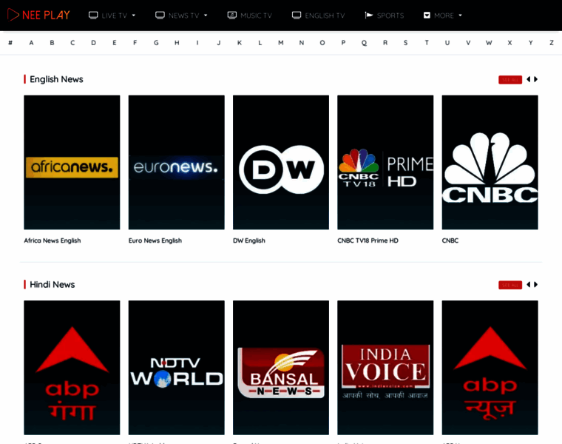Click the Live TV monitor icon

(x=93, y=15)
